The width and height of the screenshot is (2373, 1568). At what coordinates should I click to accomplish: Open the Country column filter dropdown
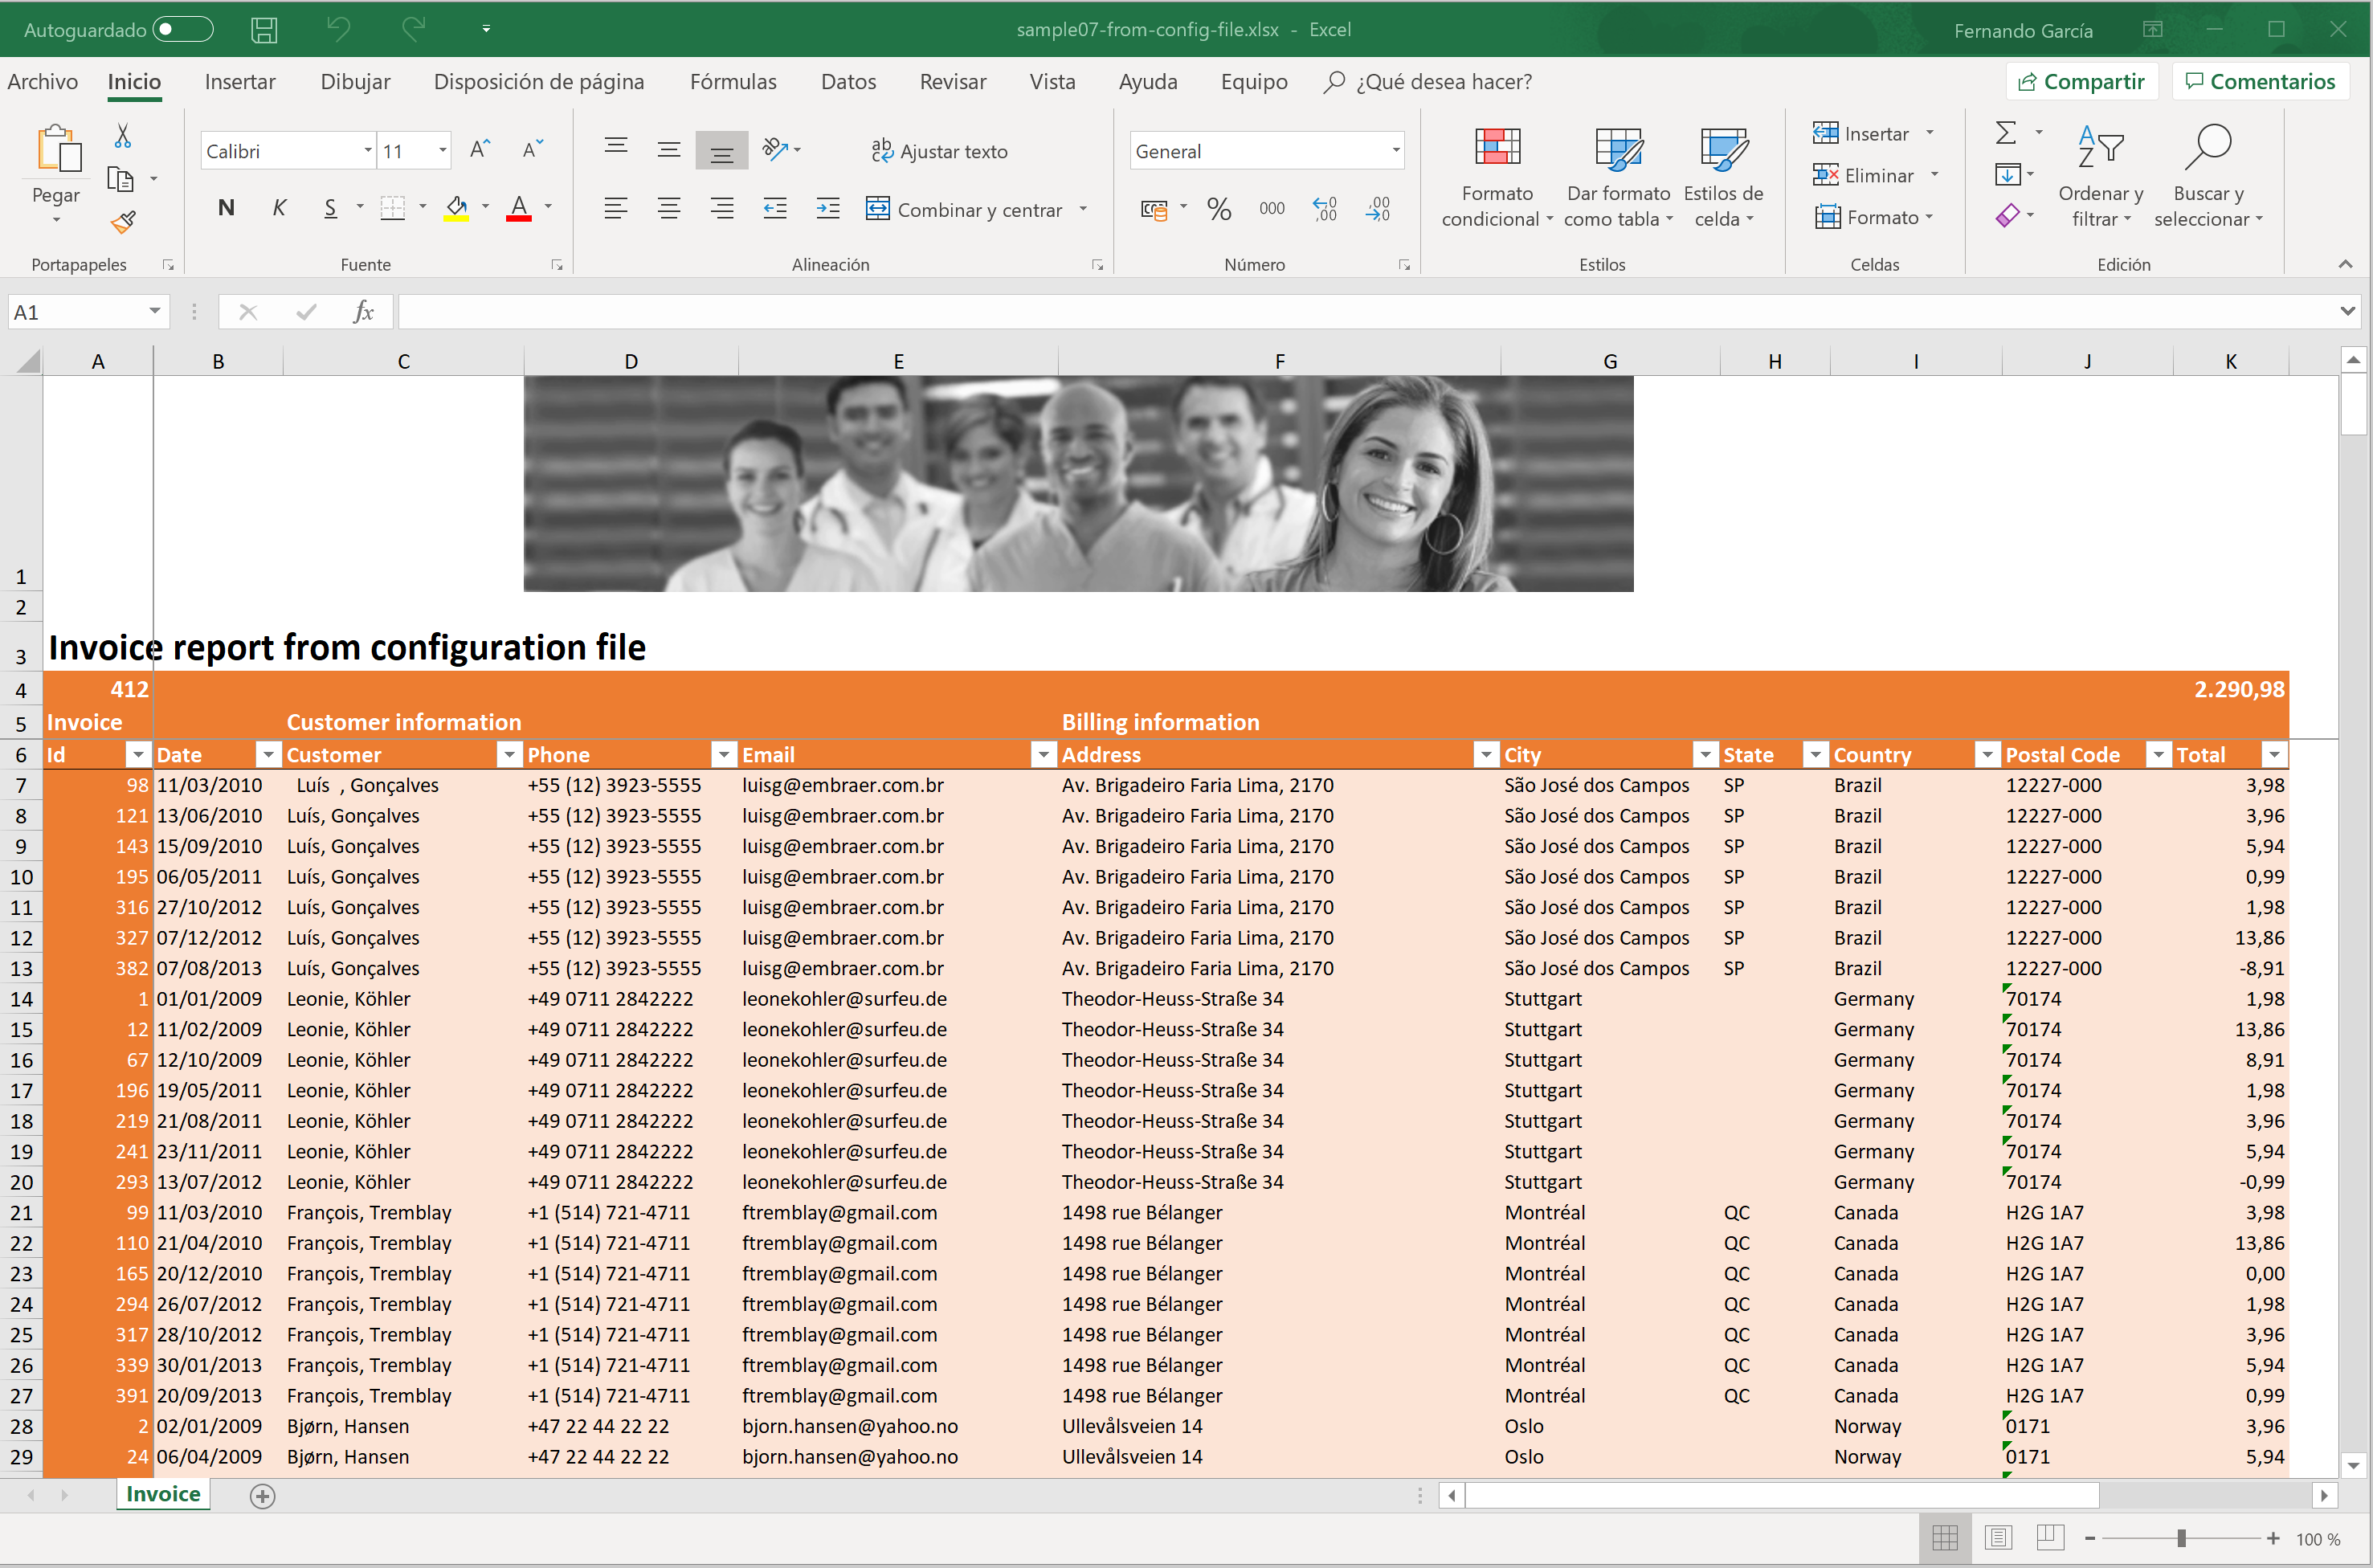(1986, 755)
